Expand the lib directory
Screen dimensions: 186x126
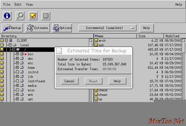(x=17, y=77)
